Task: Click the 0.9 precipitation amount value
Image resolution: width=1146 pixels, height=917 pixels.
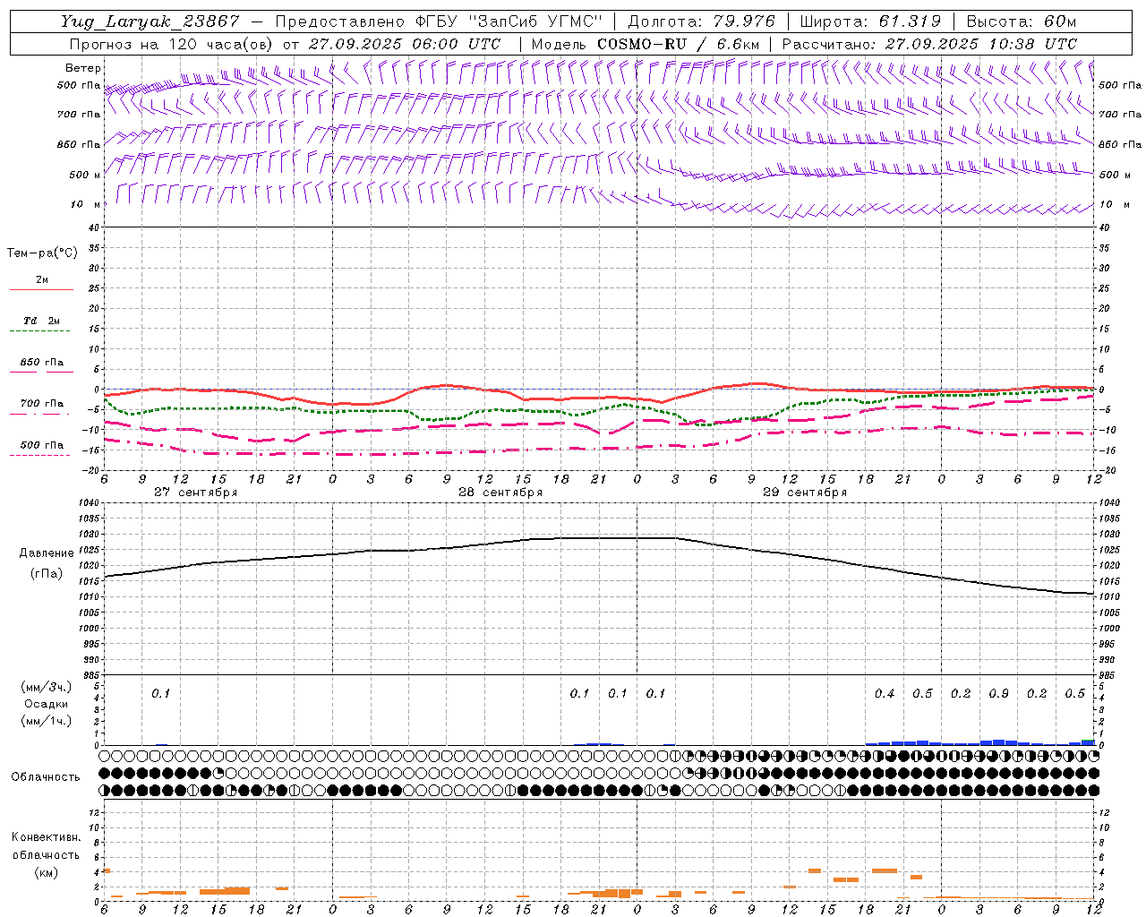Action: 999,693
